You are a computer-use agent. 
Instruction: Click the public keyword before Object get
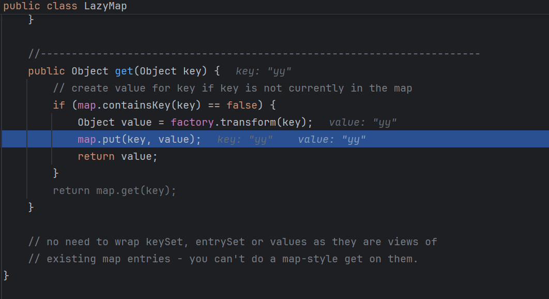pos(46,71)
